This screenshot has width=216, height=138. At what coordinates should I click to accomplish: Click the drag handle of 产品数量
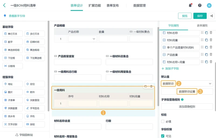click(202, 54)
